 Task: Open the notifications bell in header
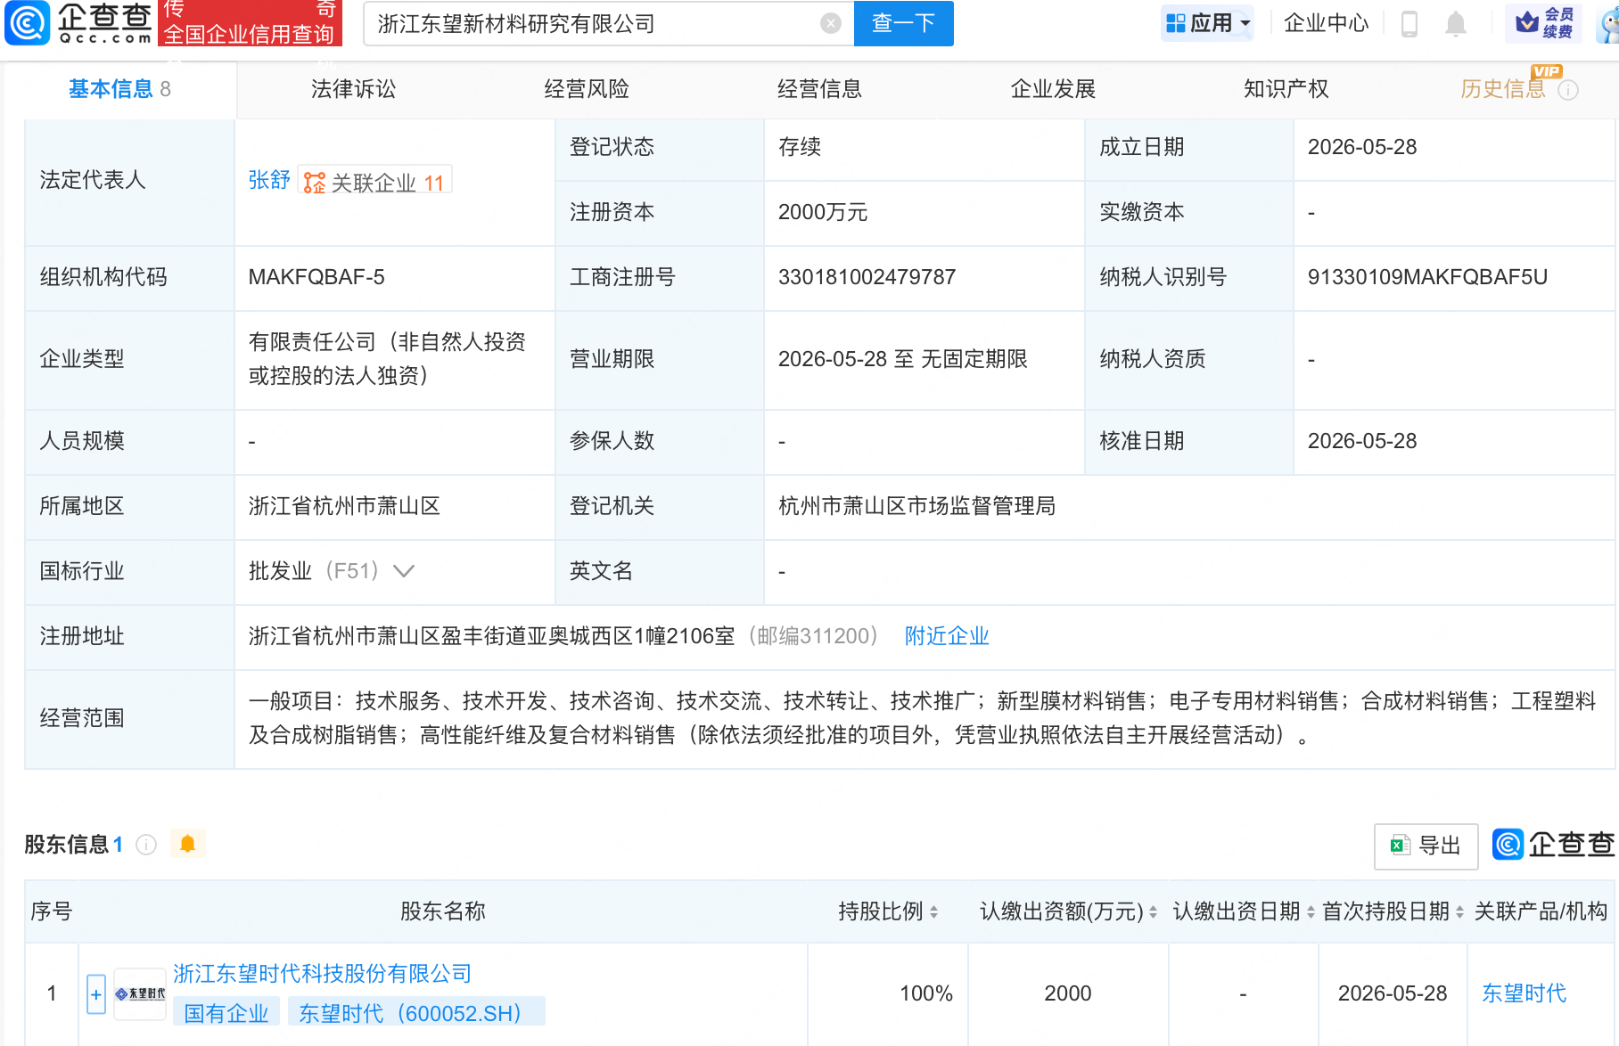click(x=1456, y=24)
